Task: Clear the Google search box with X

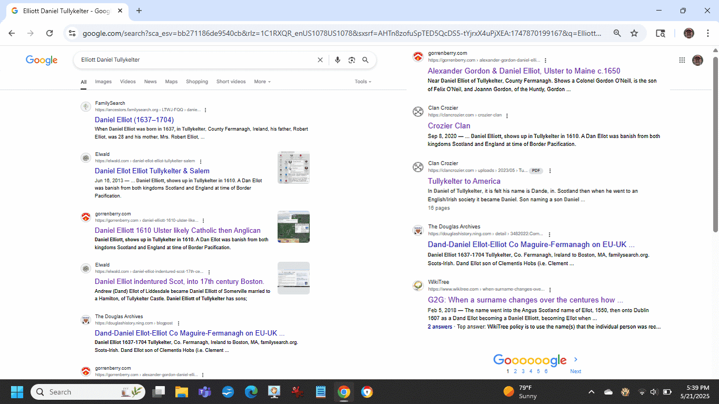Action: pos(320,60)
